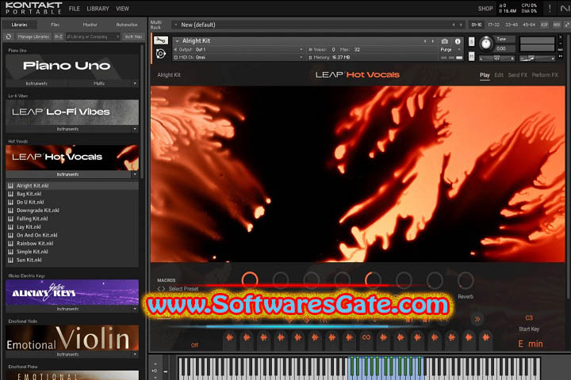Toggle the aux button in rack header
The height and width of the screenshot is (380, 571).
point(557,25)
